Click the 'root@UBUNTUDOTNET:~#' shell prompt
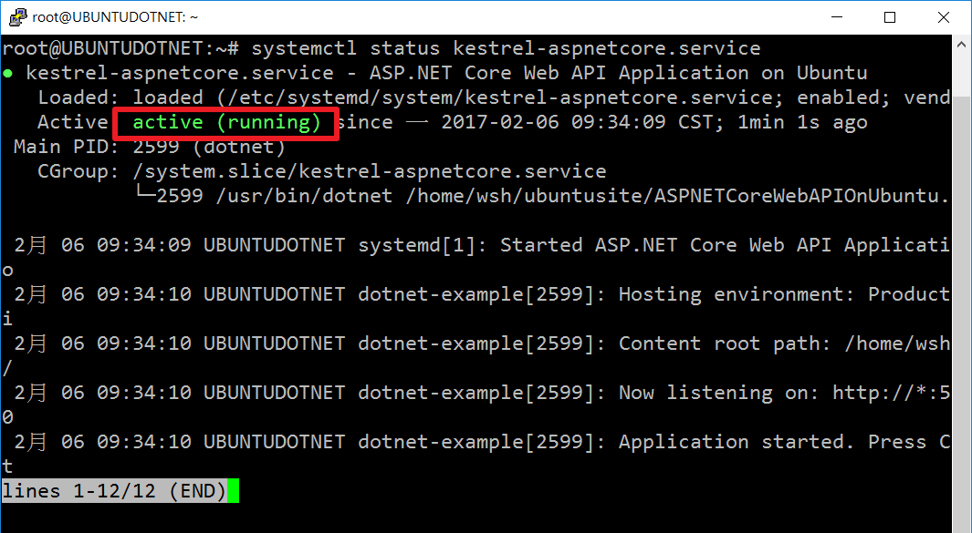 click(120, 48)
